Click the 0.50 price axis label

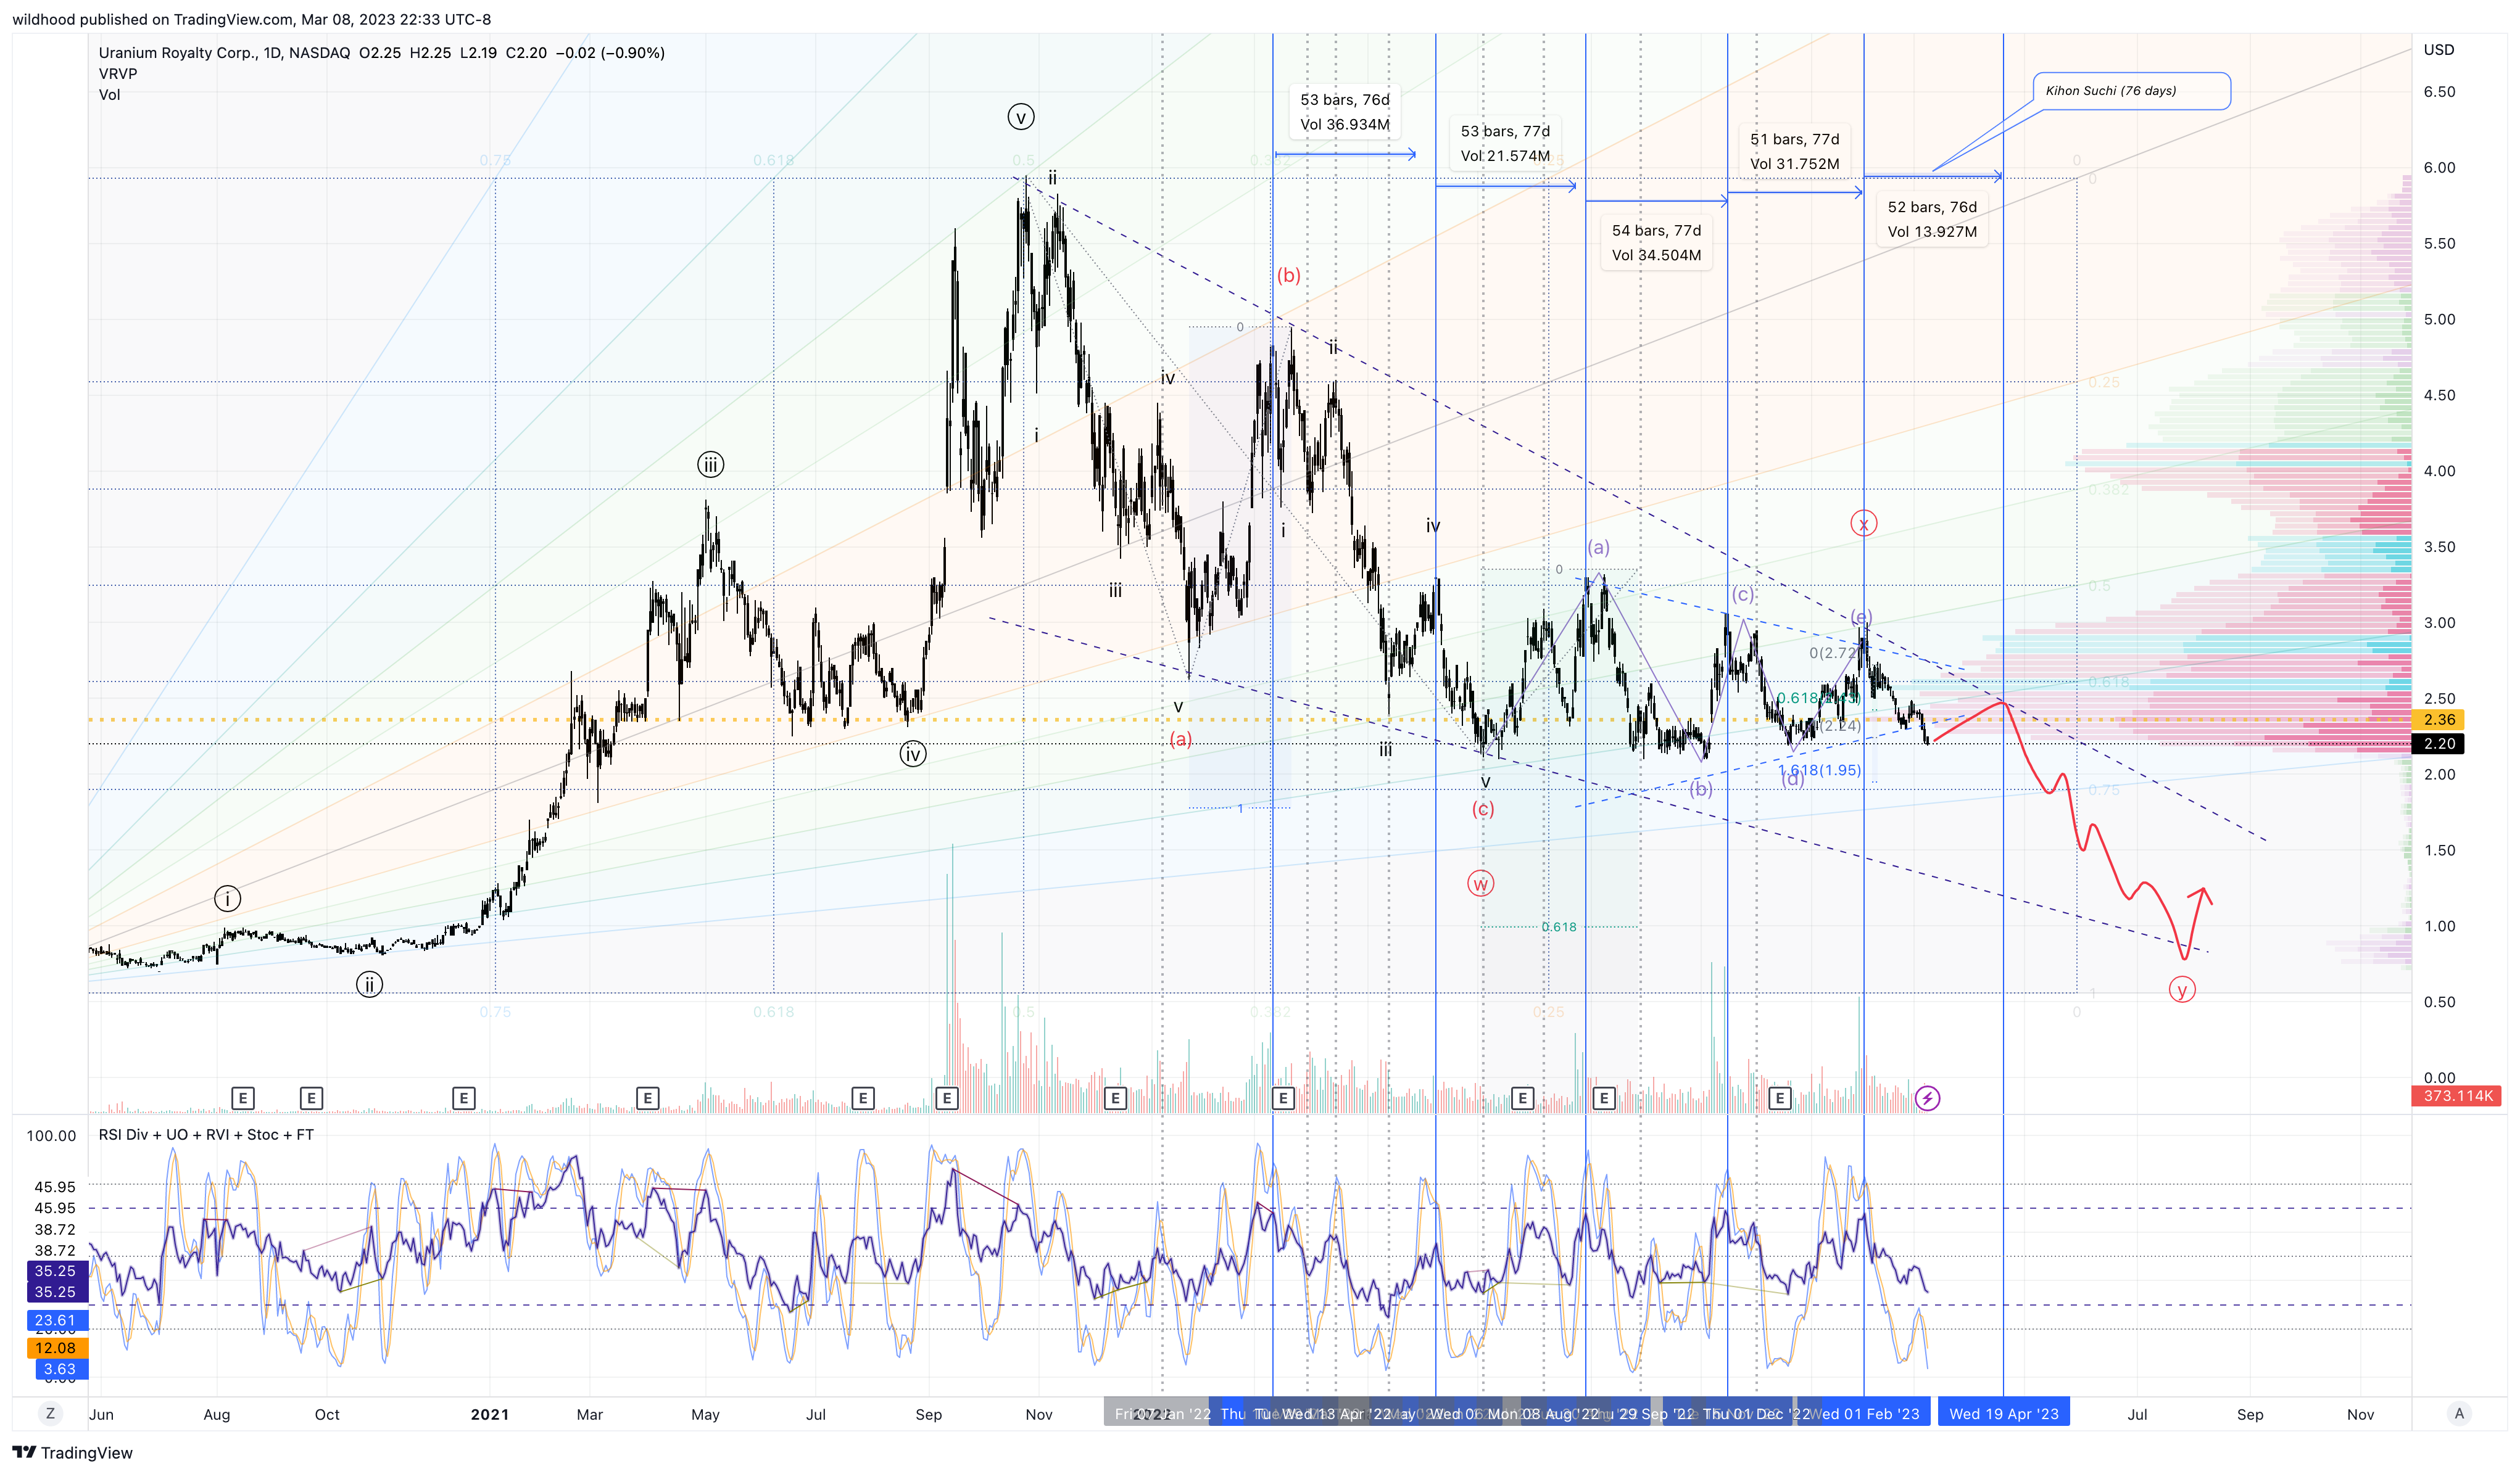[x=2439, y=1002]
